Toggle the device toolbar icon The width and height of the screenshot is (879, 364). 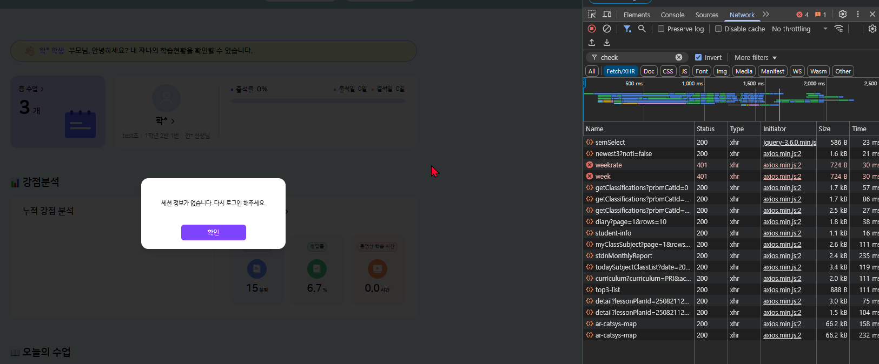click(607, 15)
